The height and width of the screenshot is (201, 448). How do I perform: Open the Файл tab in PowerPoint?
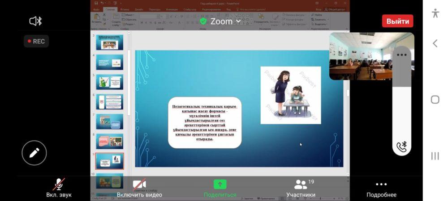coord(97,9)
